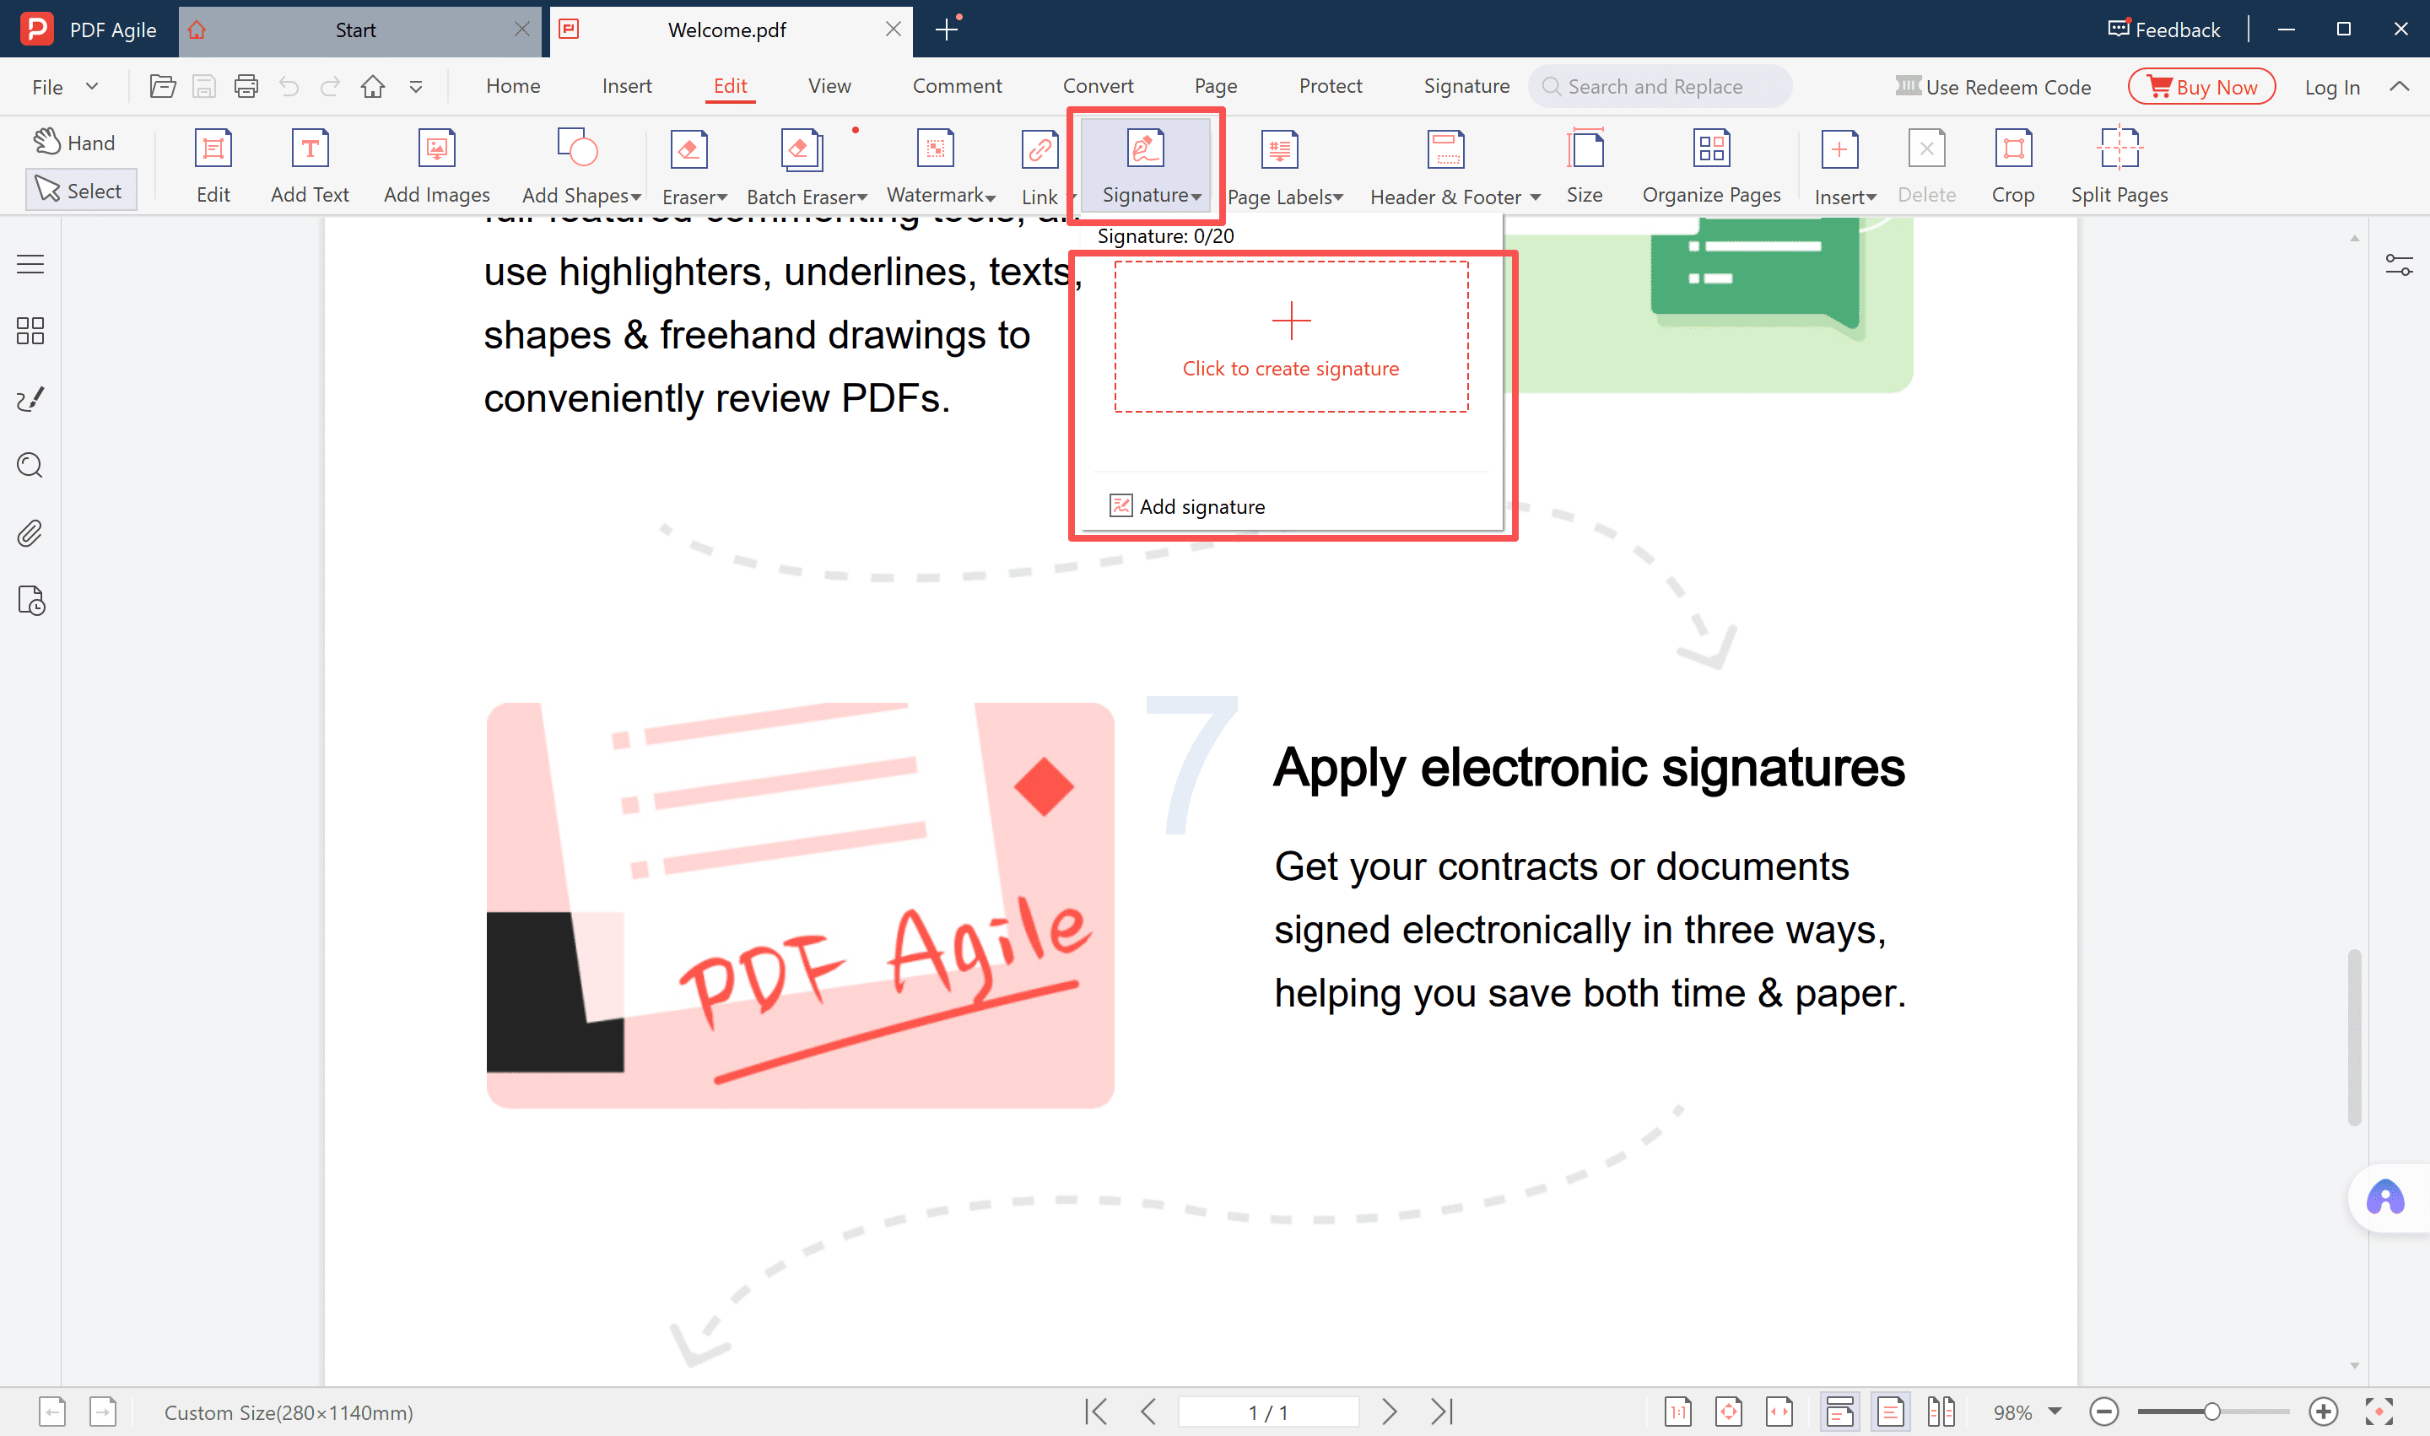Click the document clock icon in left sidebar
This screenshot has height=1436, width=2430.
click(x=31, y=601)
